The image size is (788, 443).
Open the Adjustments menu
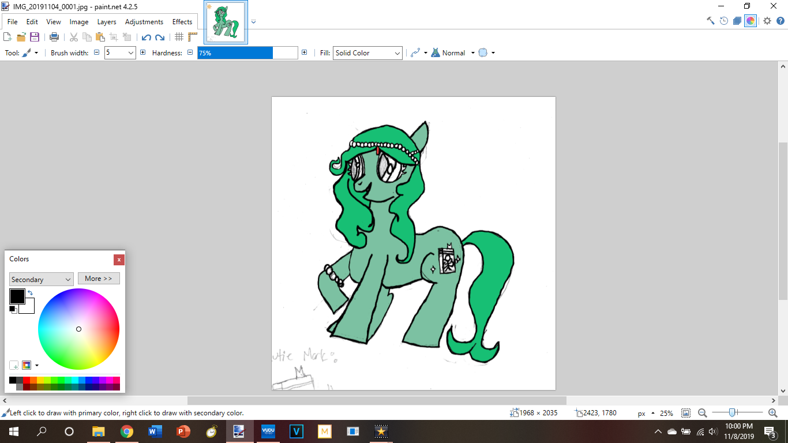click(144, 22)
